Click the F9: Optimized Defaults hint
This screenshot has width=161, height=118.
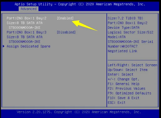pos(129,93)
